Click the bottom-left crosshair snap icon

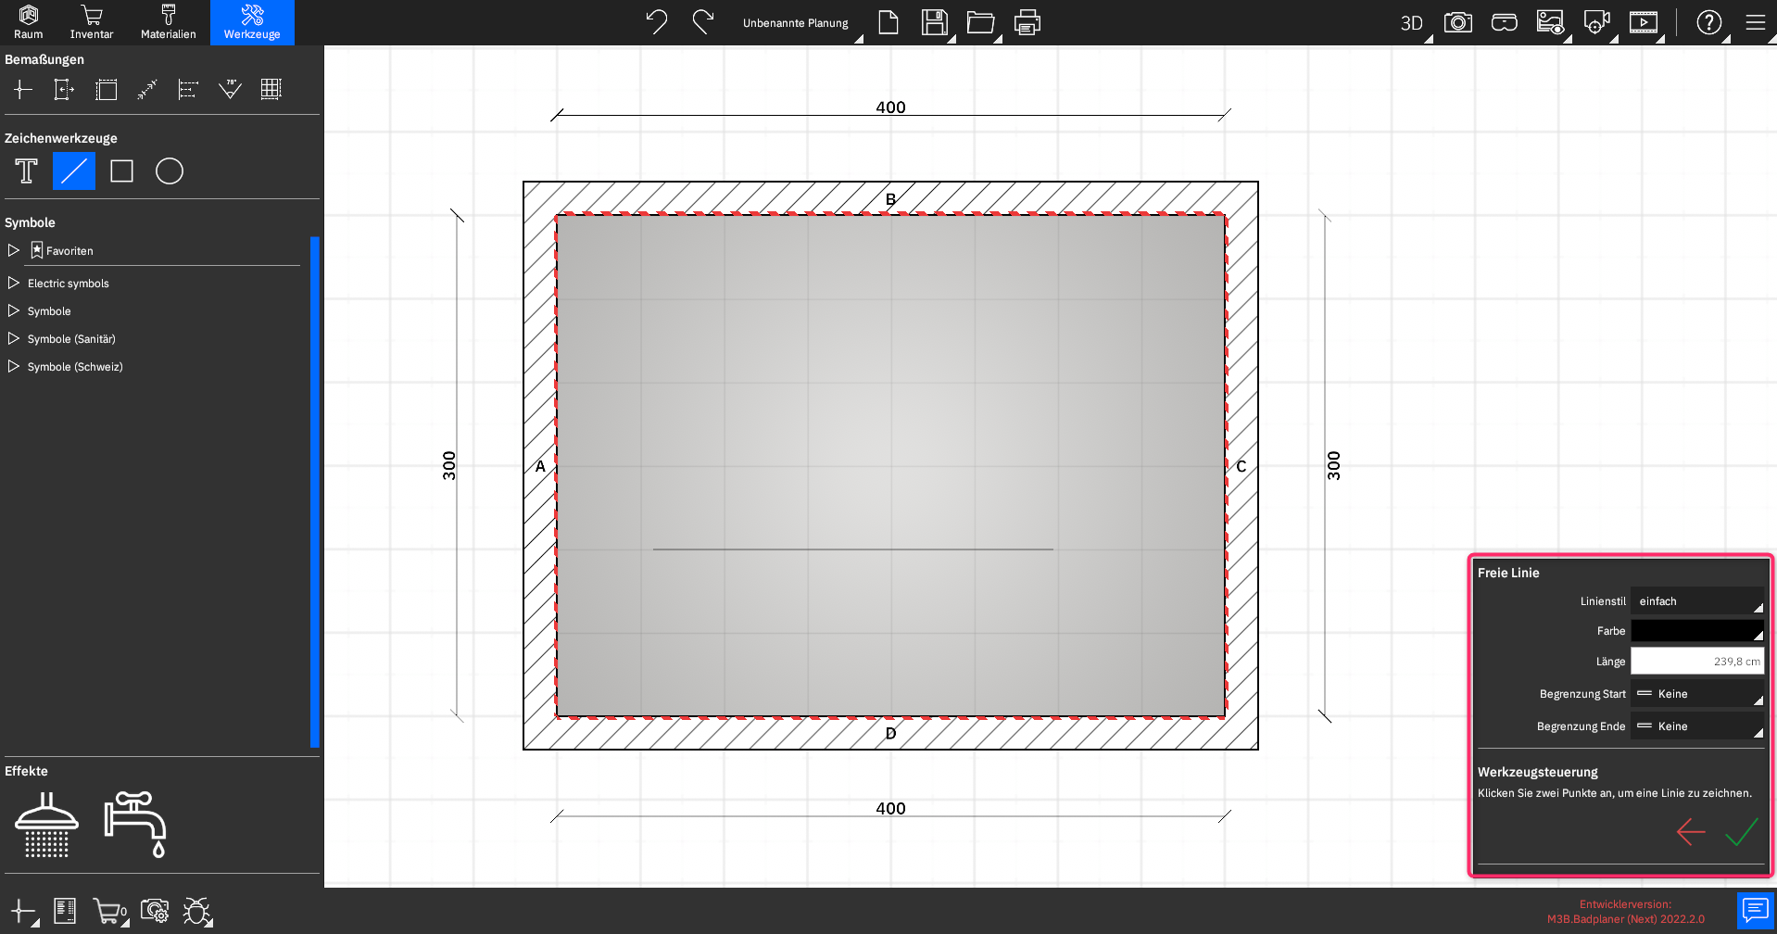[x=23, y=912]
